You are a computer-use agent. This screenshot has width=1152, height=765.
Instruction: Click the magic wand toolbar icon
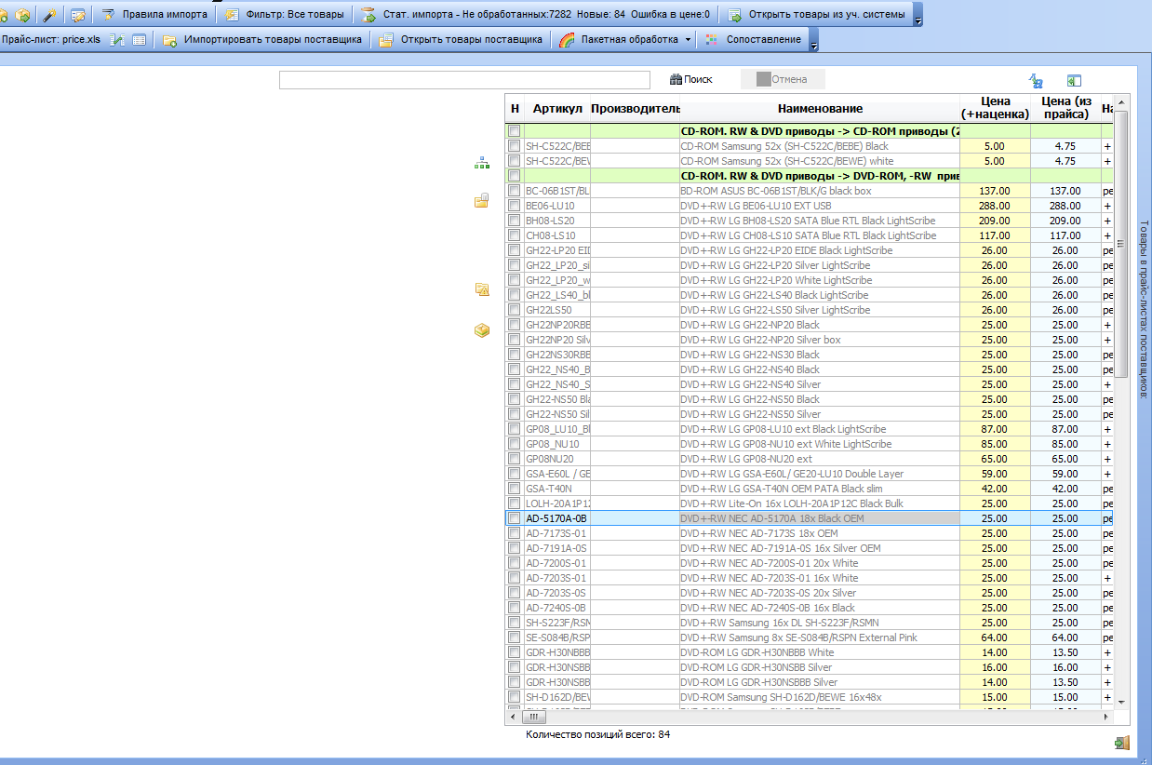point(51,15)
